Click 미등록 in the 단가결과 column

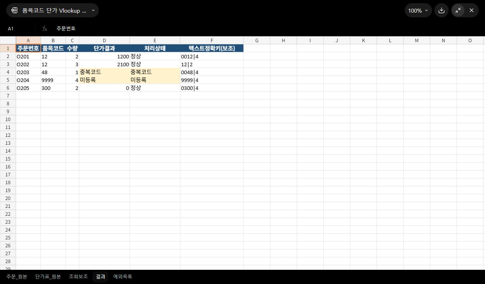pos(104,80)
